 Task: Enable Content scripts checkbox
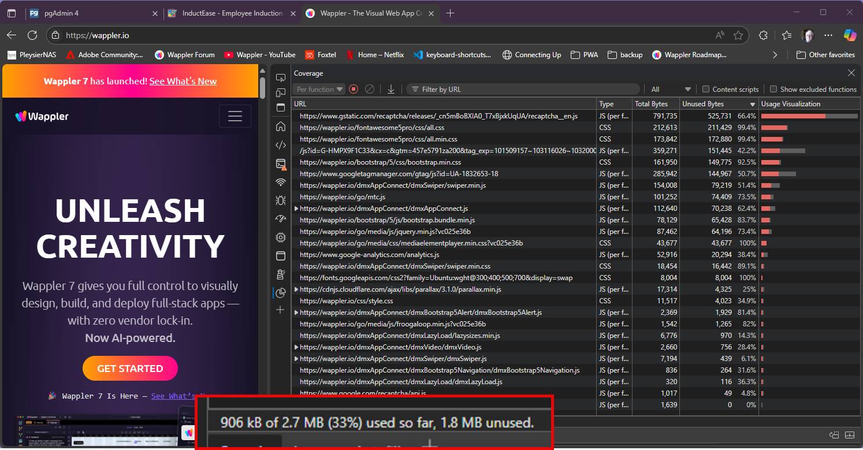tap(706, 89)
